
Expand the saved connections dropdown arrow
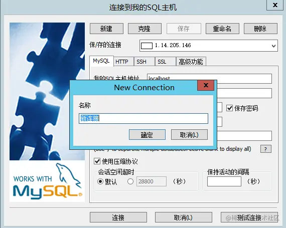tap(273, 46)
